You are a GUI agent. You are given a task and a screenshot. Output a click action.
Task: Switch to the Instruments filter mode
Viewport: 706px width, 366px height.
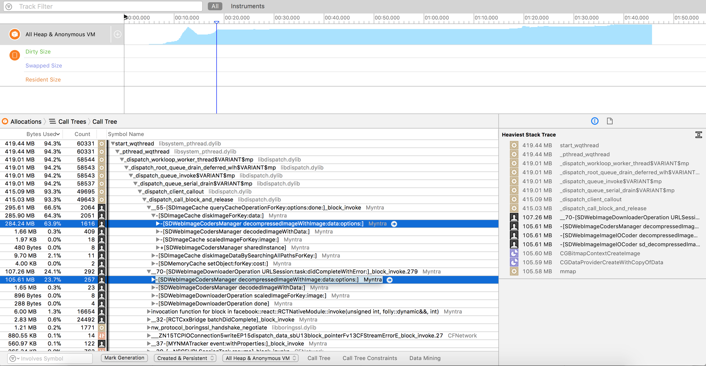click(x=247, y=6)
